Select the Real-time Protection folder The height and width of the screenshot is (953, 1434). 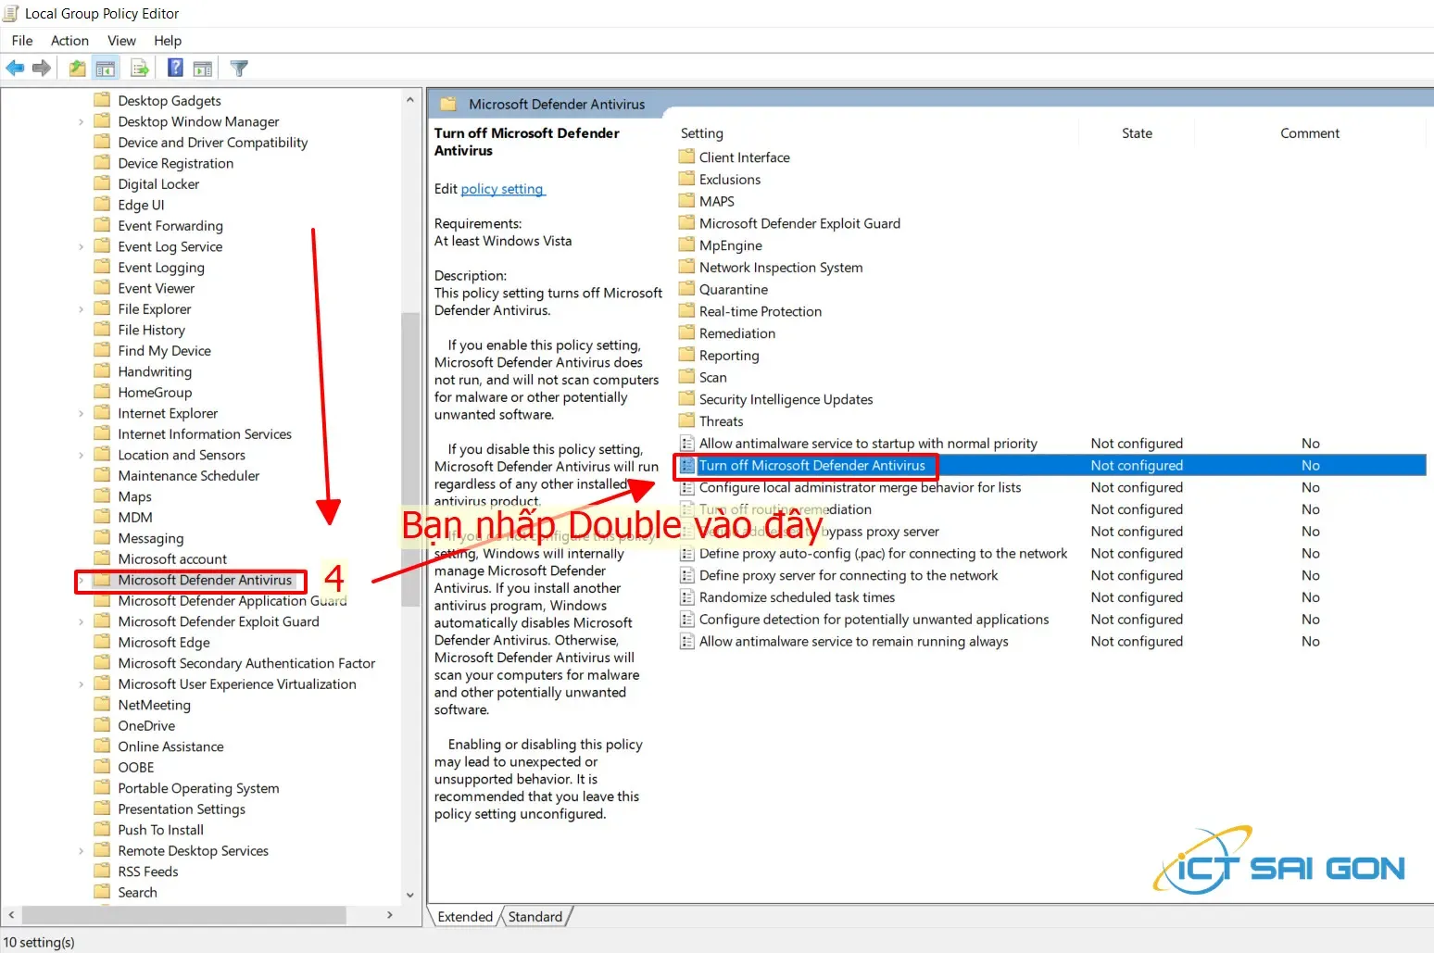coord(760,311)
